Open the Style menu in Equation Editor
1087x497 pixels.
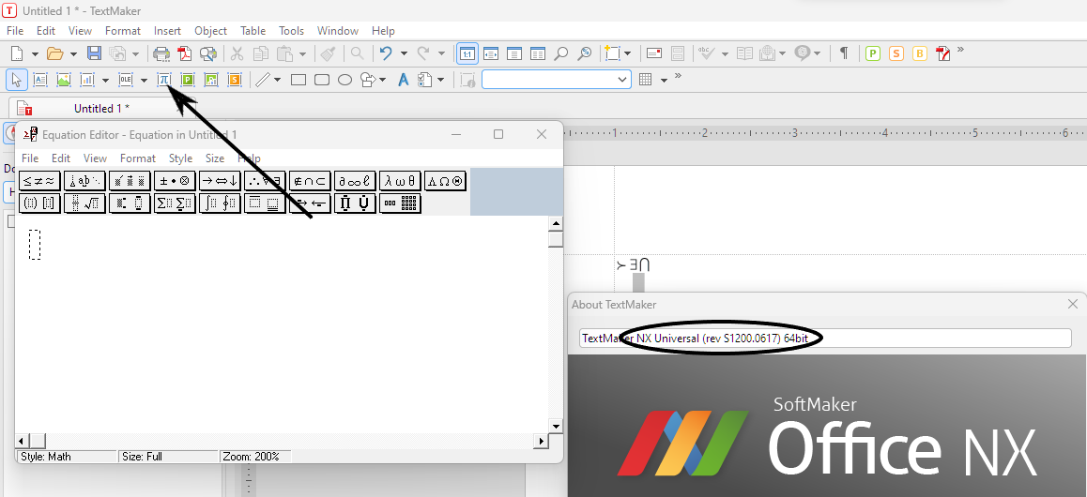coord(180,158)
